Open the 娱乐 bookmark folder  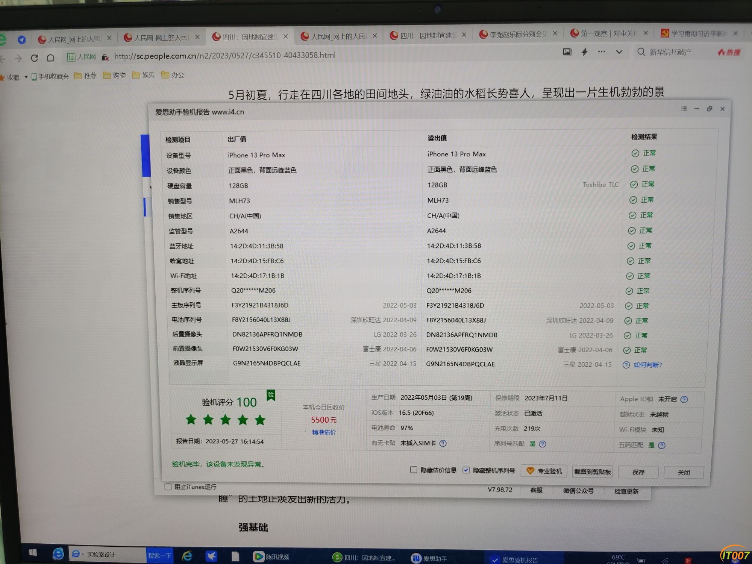[x=143, y=75]
